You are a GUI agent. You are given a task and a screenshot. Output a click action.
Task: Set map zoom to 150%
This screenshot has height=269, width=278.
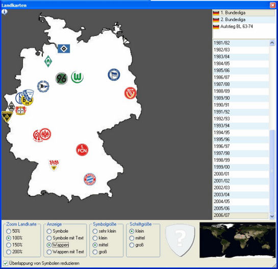coord(14,245)
